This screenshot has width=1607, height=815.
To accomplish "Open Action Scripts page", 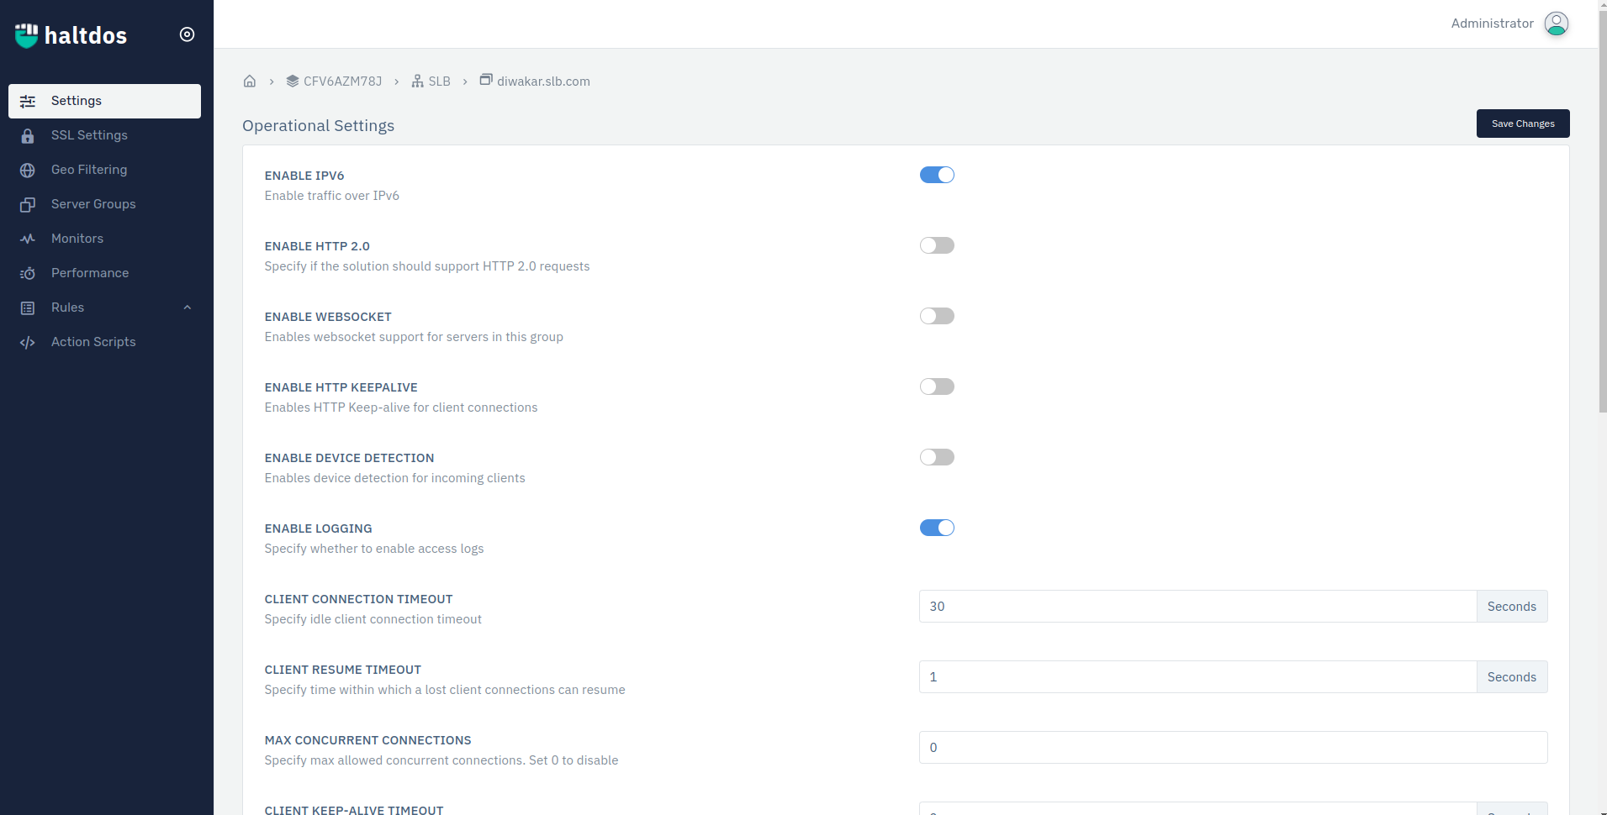I will click(x=104, y=342).
